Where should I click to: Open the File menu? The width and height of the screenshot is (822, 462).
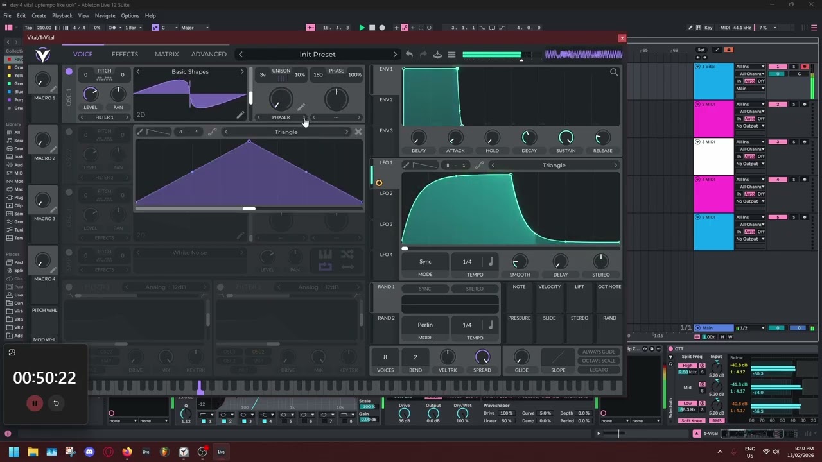7,15
